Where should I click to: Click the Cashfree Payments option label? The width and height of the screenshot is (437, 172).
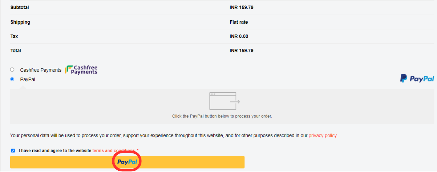pos(41,70)
